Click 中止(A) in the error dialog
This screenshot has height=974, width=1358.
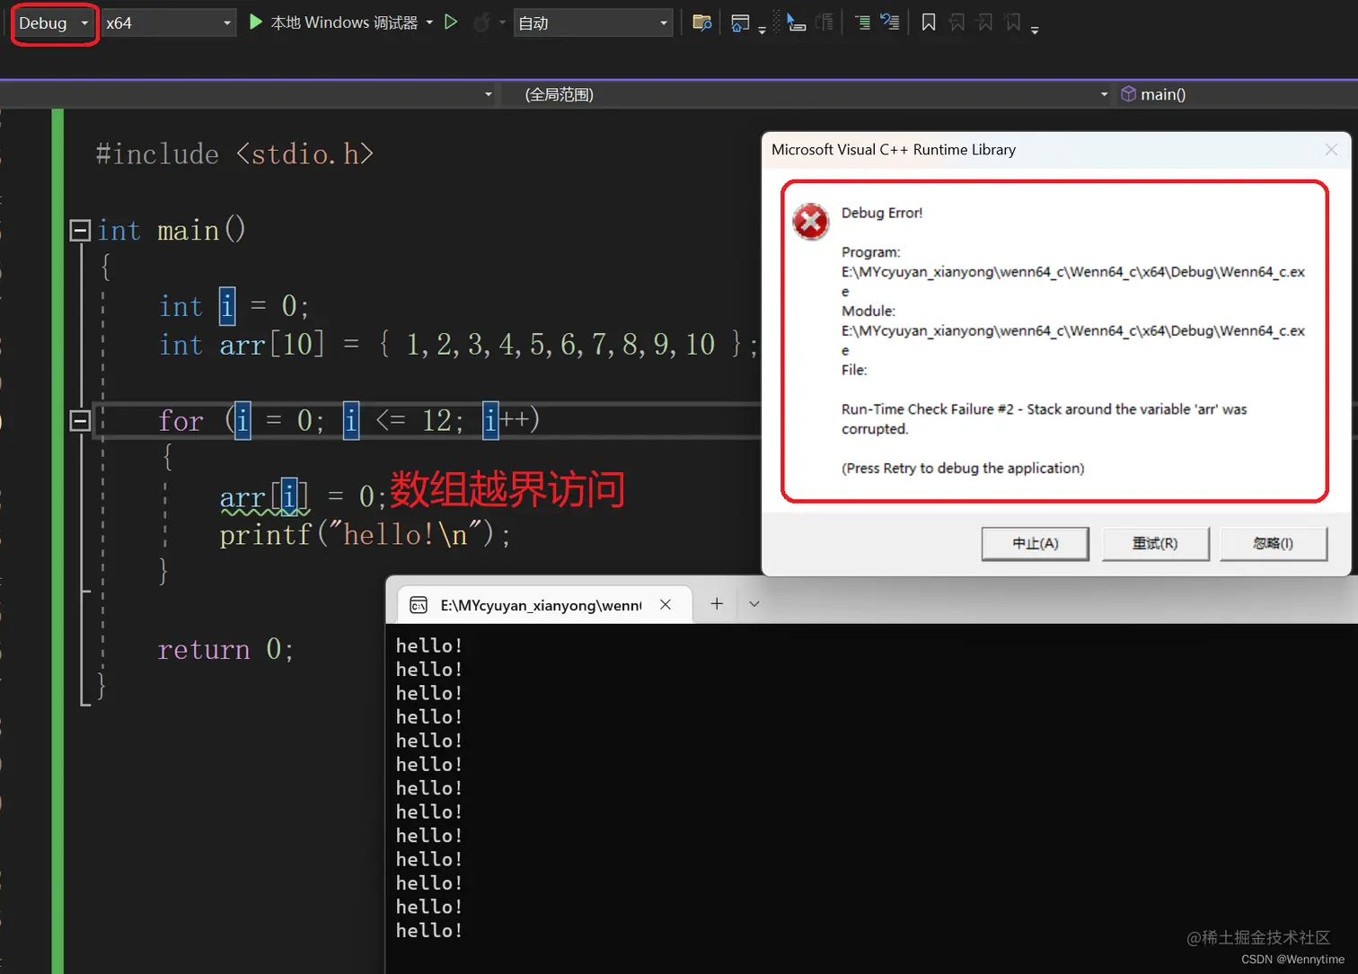click(1036, 543)
